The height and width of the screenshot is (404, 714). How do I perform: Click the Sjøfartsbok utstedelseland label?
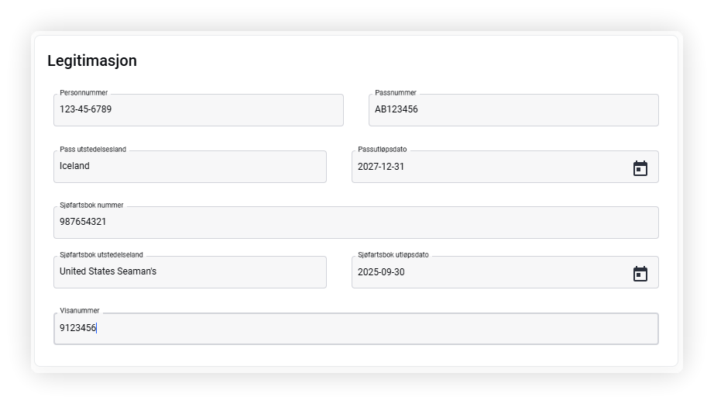click(x=101, y=255)
